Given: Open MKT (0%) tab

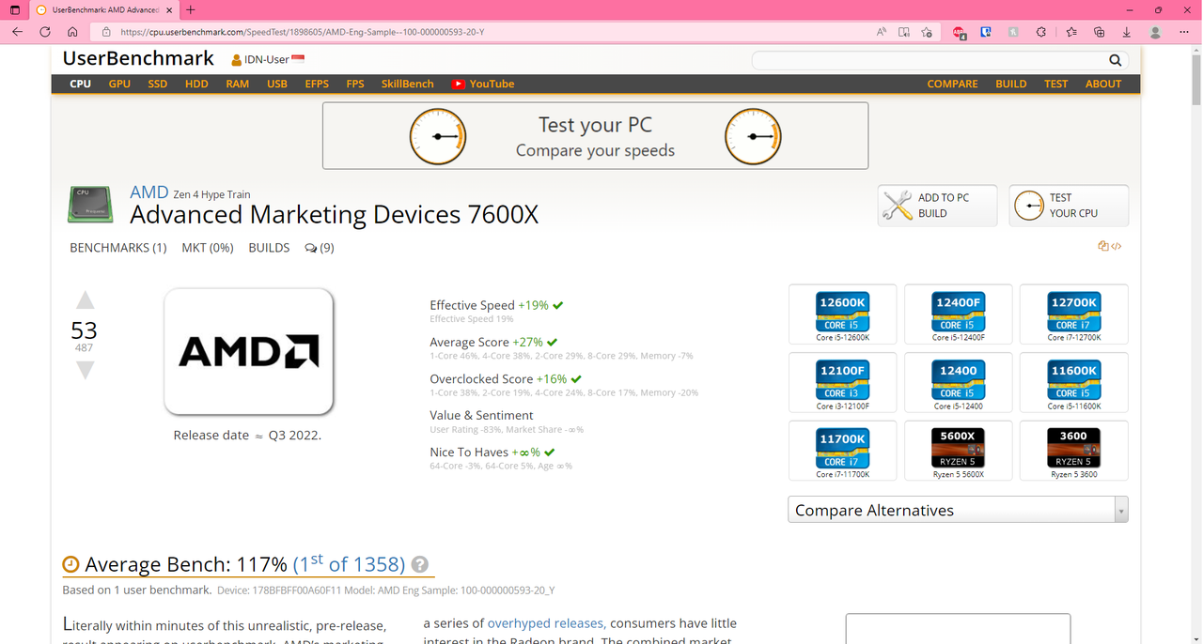Looking at the screenshot, I should click(x=208, y=248).
